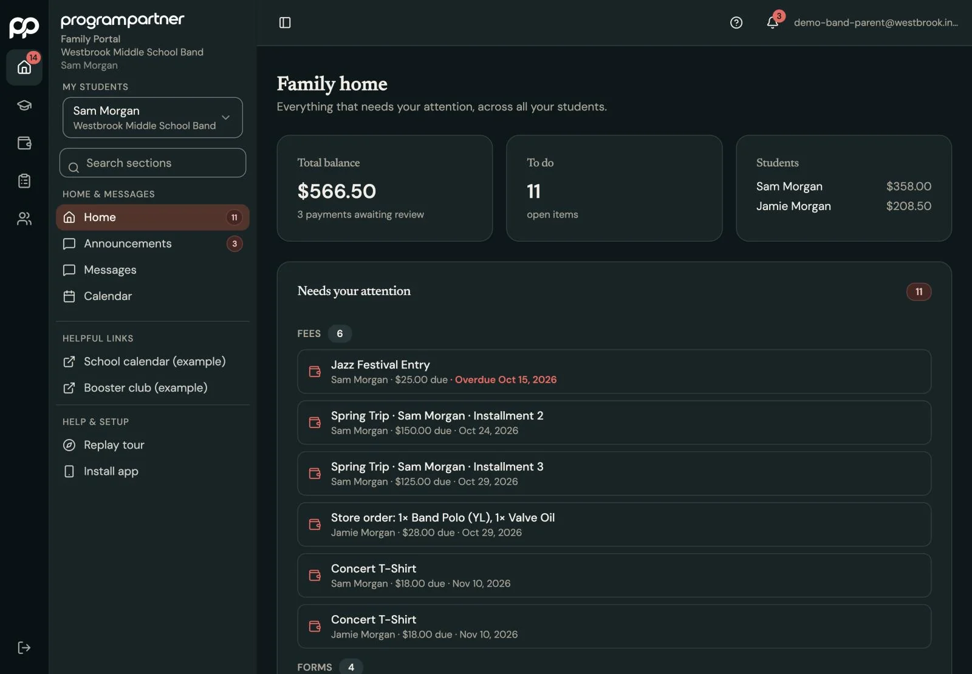Click the 3 payments awaiting review text
Screen dimensions: 972x674
(360, 214)
